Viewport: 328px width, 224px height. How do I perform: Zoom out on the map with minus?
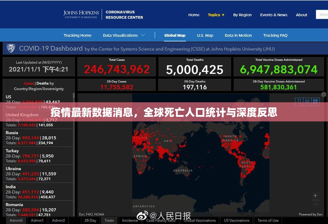pyautogui.click(x=315, y=204)
